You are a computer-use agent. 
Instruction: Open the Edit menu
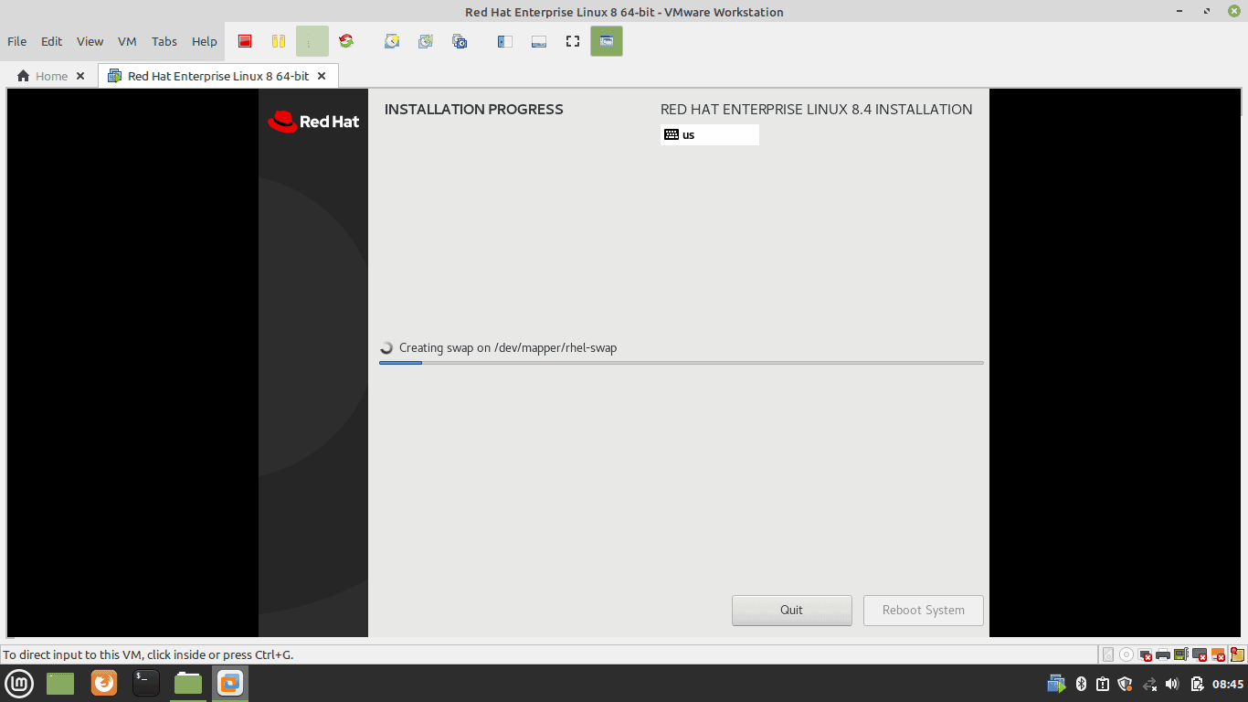(52, 41)
